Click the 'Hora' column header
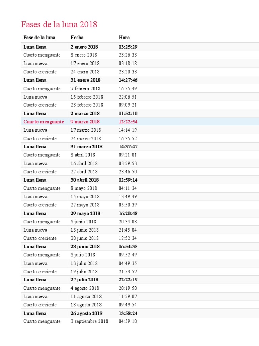The width and height of the screenshot is (259, 346). 124,38
